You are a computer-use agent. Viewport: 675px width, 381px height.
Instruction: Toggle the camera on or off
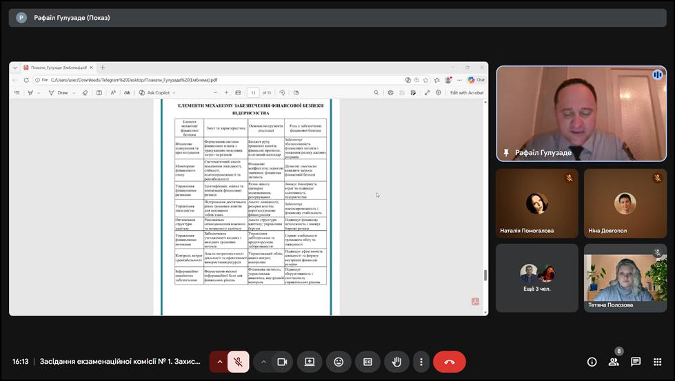[281, 362]
